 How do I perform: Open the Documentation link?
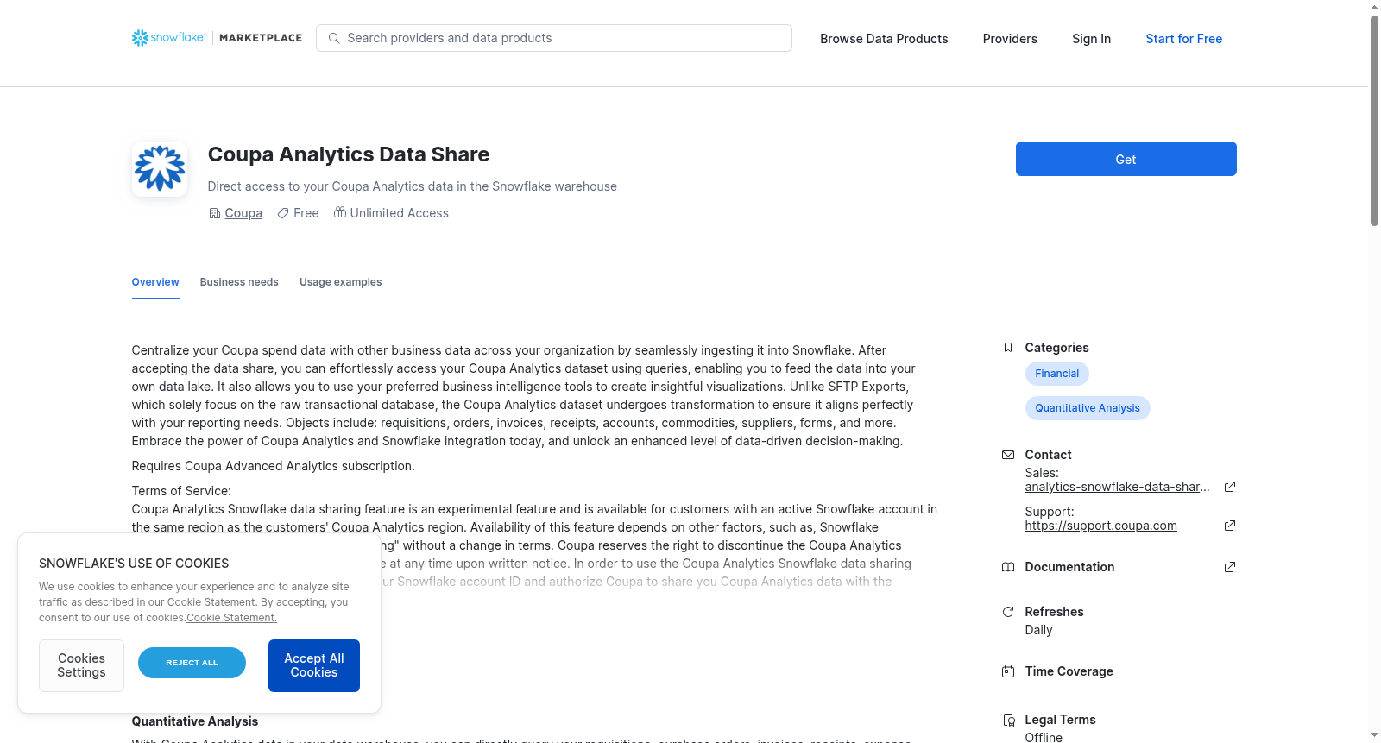(x=1069, y=567)
